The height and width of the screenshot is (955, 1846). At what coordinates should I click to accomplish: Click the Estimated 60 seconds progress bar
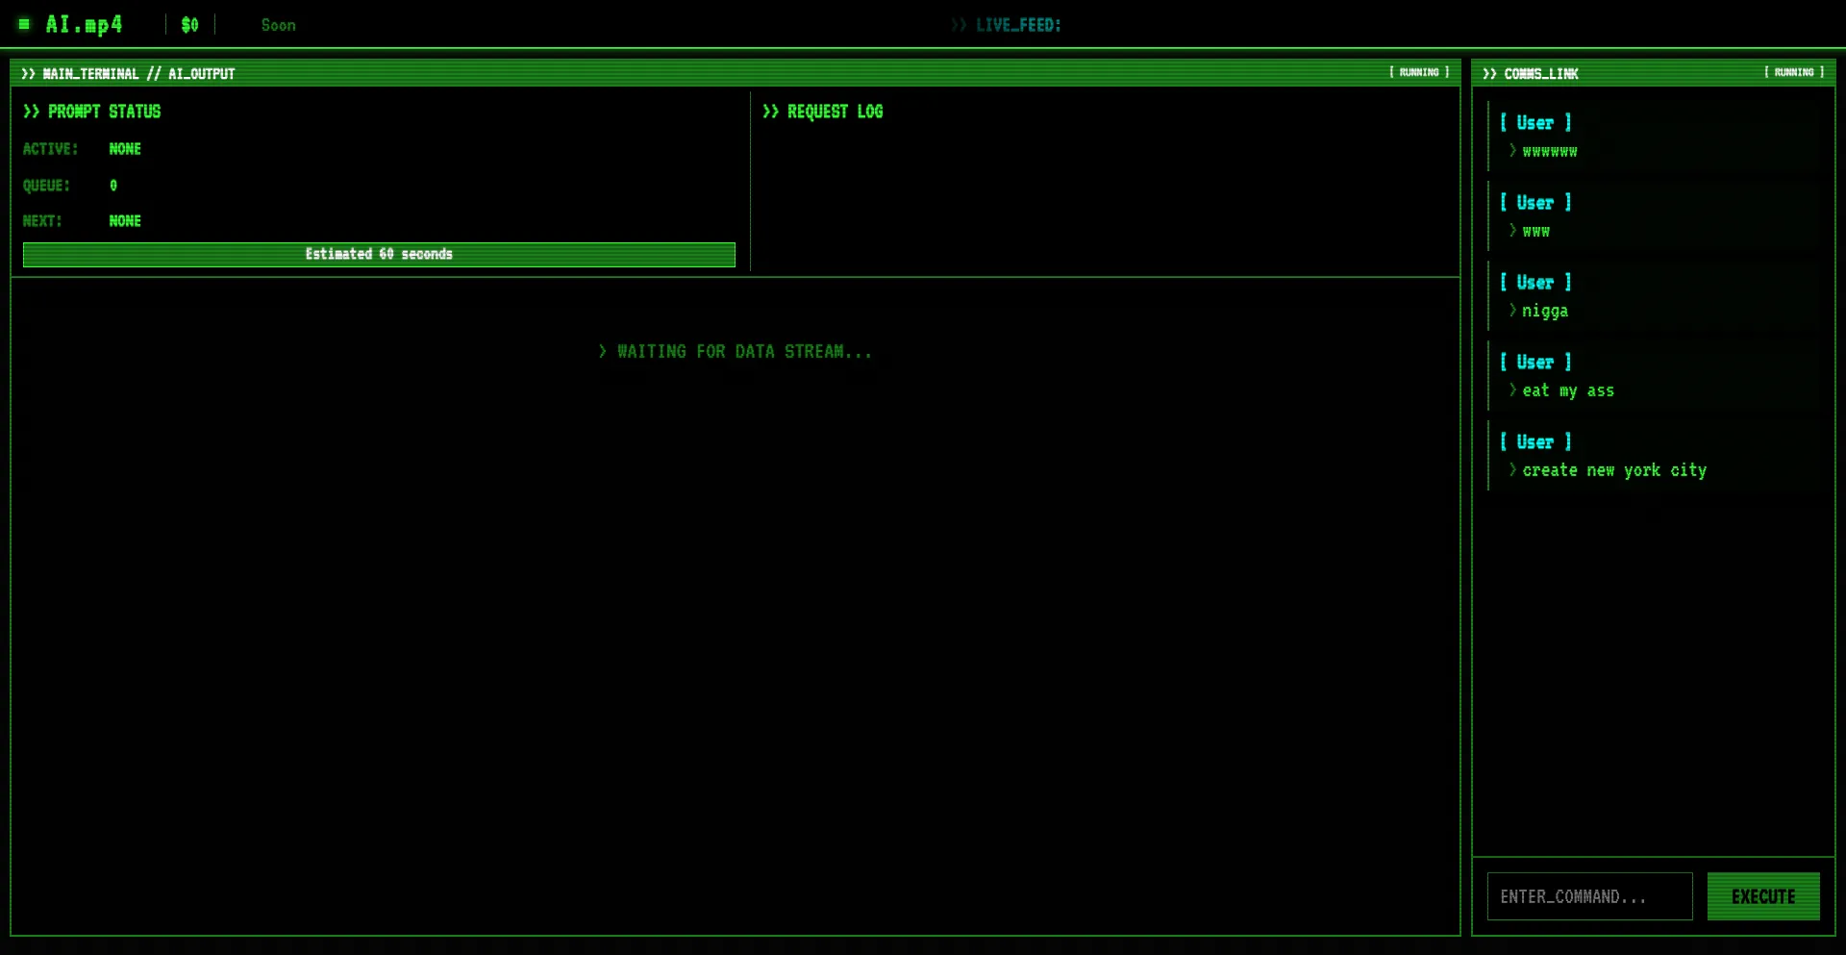pos(379,255)
